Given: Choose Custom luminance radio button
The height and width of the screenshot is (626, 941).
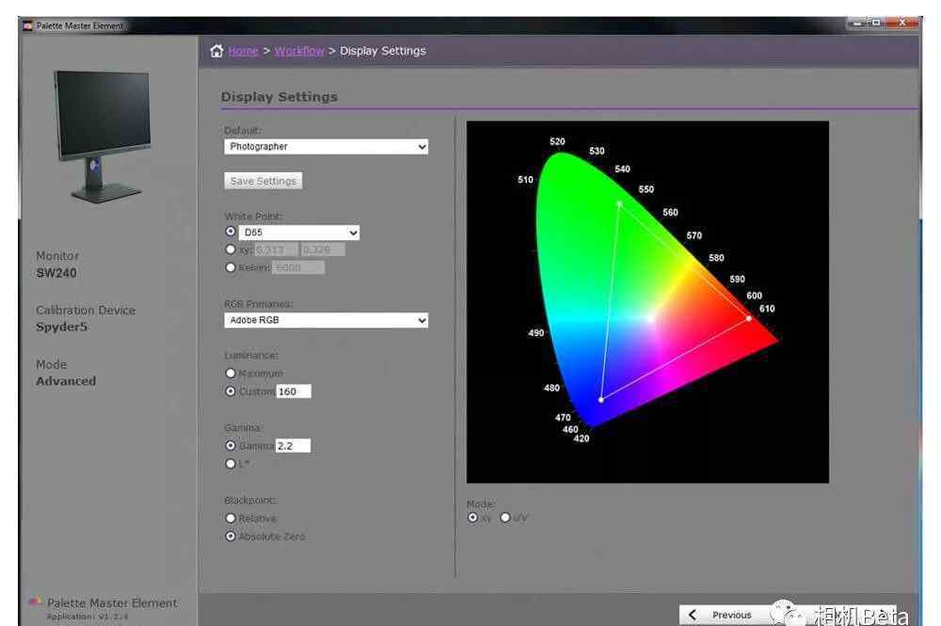Looking at the screenshot, I should click(x=231, y=392).
